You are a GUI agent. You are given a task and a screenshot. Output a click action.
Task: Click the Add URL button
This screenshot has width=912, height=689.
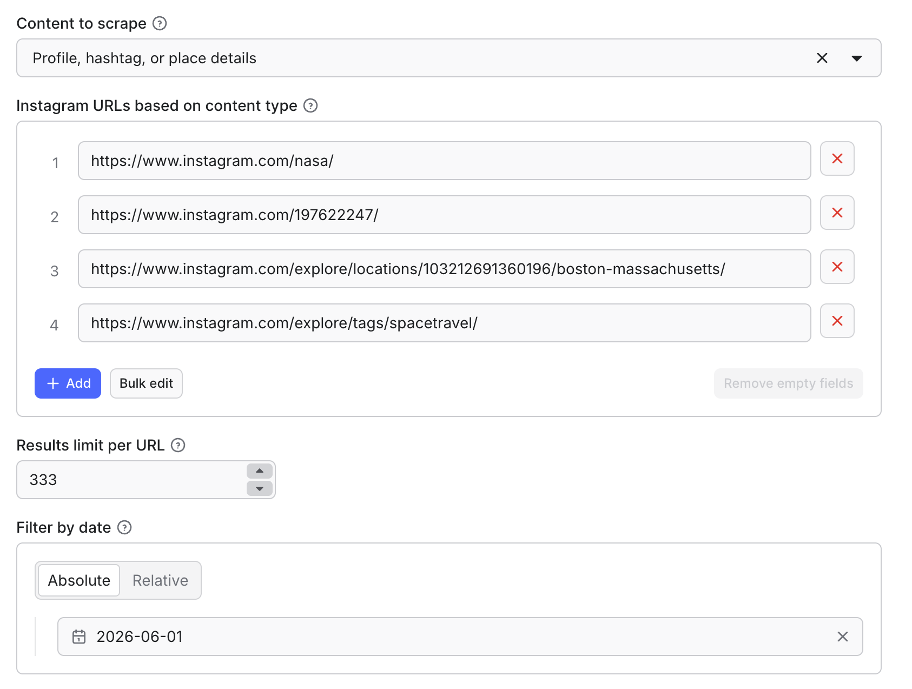coord(68,383)
